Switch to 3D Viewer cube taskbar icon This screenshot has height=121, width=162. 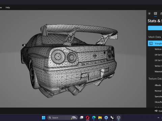(118, 118)
